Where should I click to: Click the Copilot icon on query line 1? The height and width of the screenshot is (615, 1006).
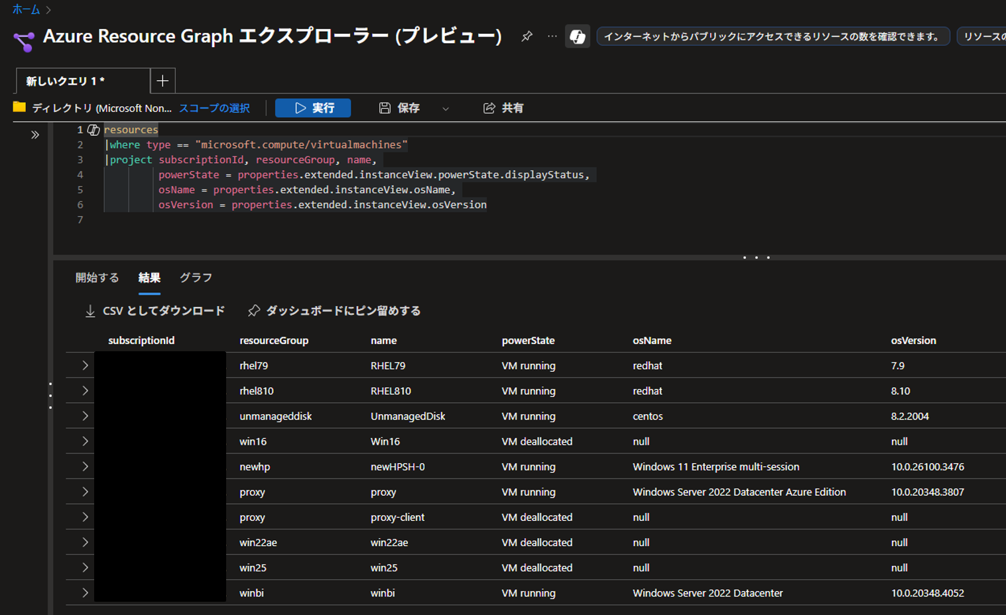click(x=94, y=130)
